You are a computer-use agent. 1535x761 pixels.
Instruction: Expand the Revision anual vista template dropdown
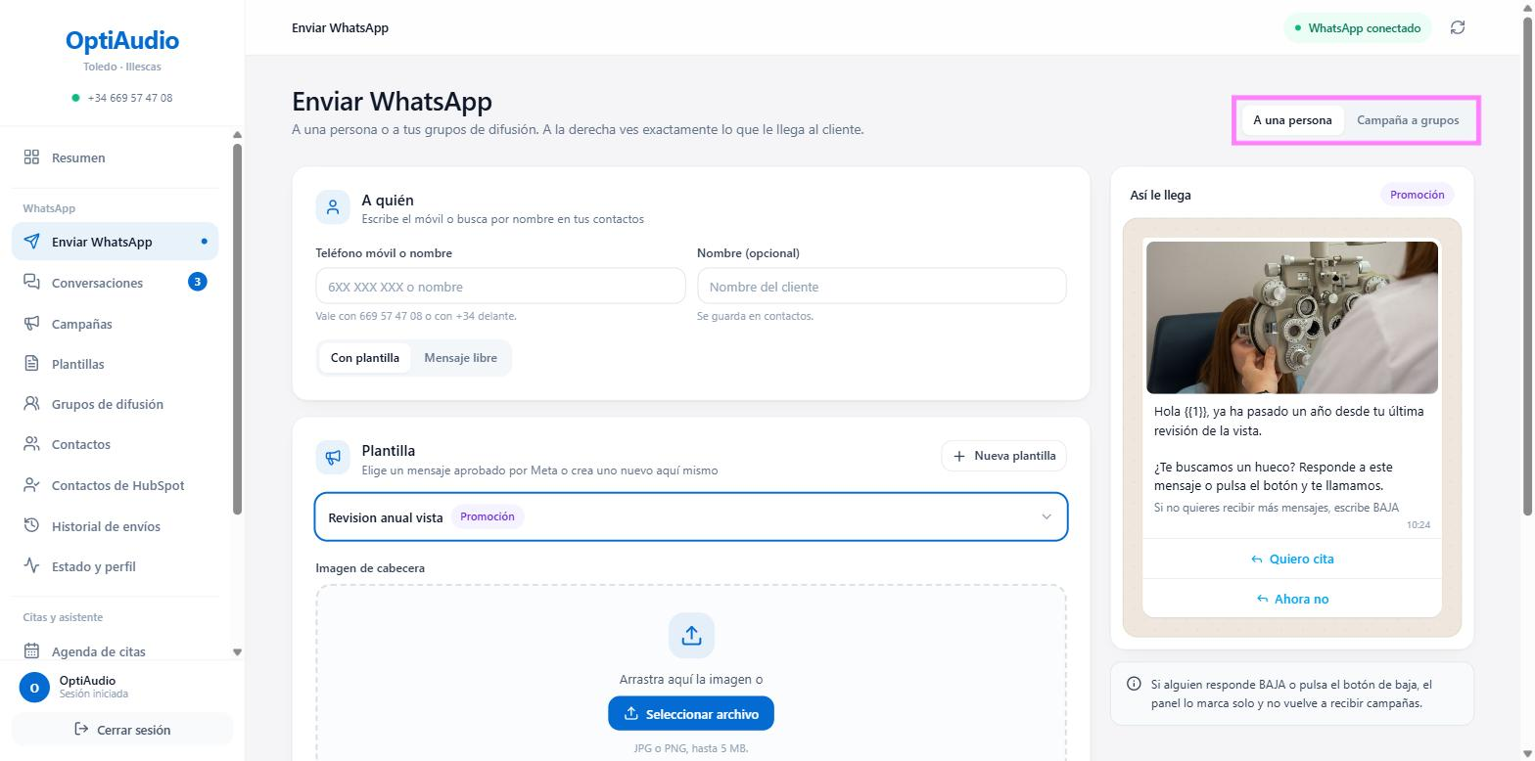(x=691, y=516)
